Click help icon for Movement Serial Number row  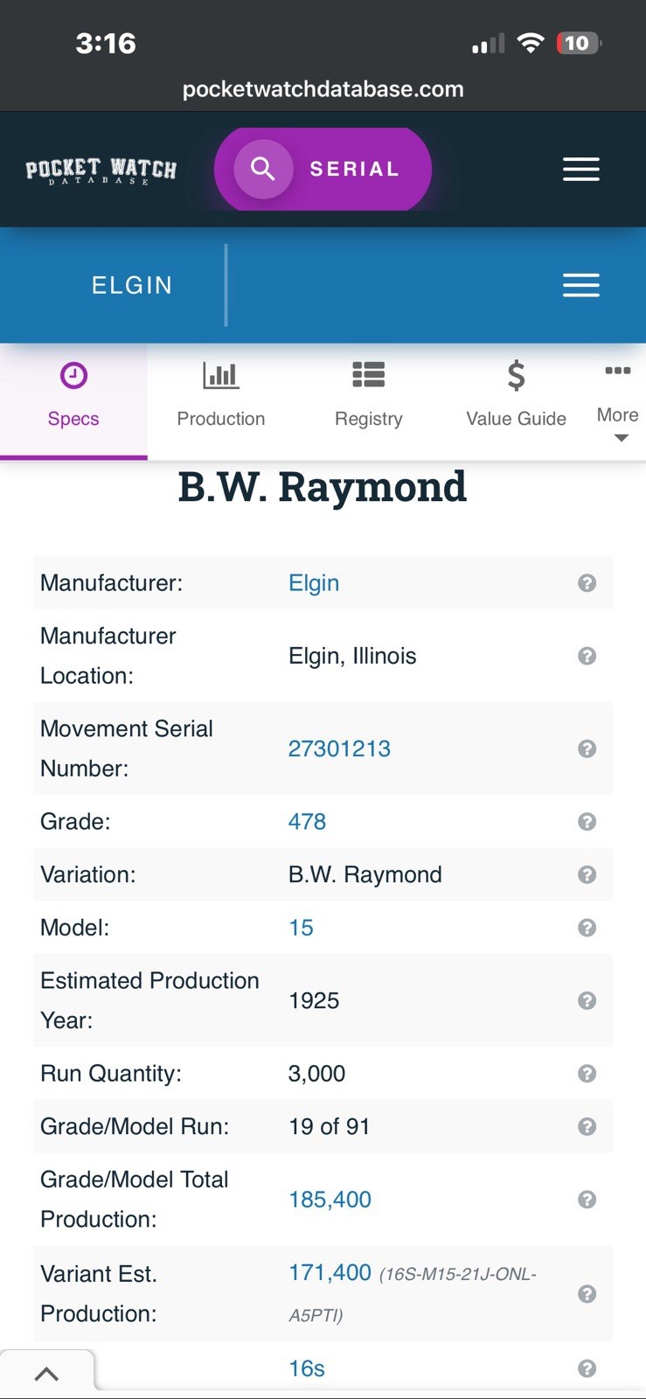587,748
